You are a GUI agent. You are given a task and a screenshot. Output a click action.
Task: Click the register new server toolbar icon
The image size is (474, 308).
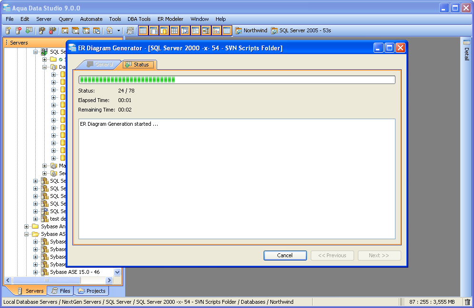tap(8, 30)
